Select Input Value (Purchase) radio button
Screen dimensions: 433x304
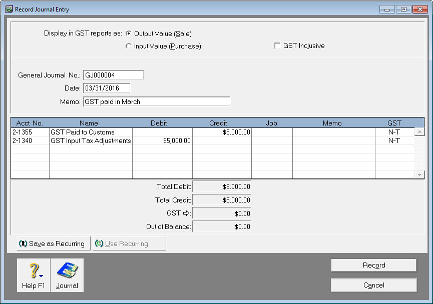click(x=129, y=46)
